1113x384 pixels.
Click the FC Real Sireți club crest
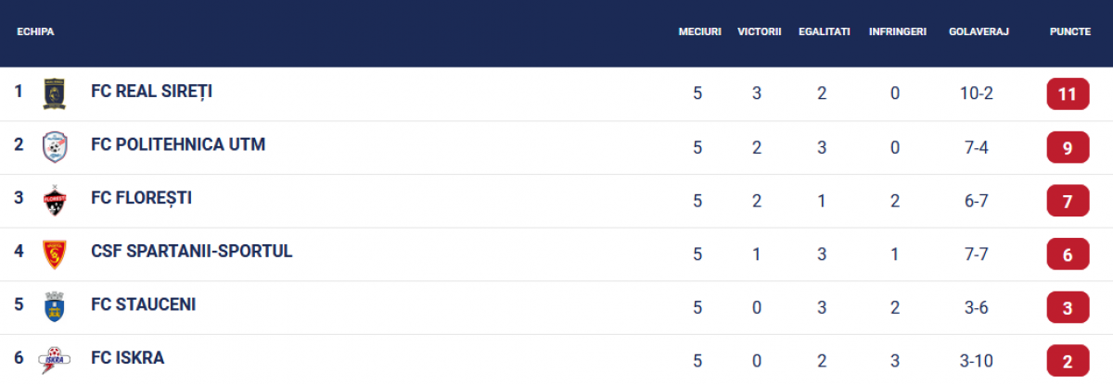tap(55, 93)
